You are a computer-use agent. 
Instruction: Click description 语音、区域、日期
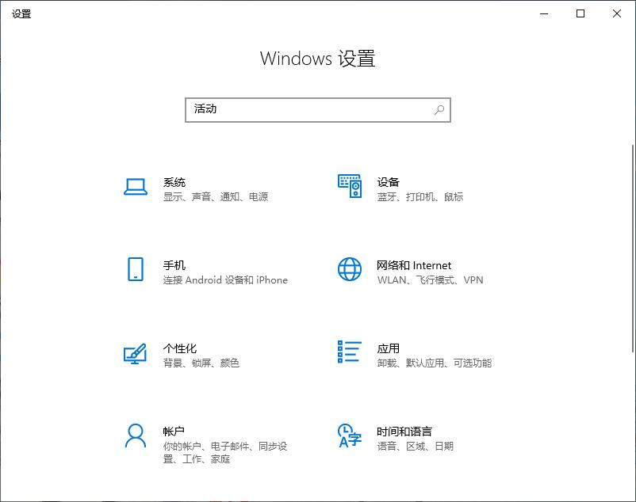tap(416, 446)
